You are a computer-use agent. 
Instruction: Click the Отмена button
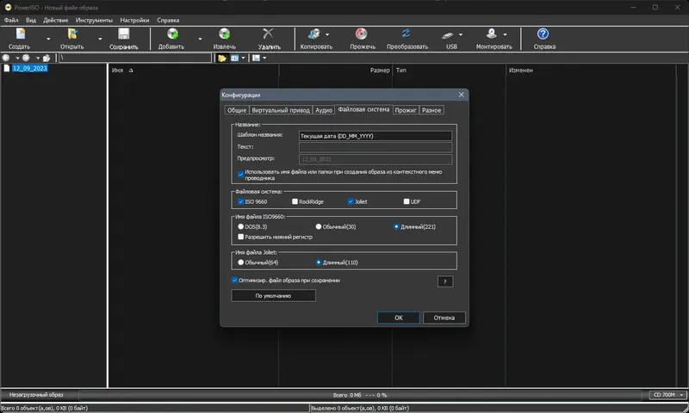[x=444, y=317]
